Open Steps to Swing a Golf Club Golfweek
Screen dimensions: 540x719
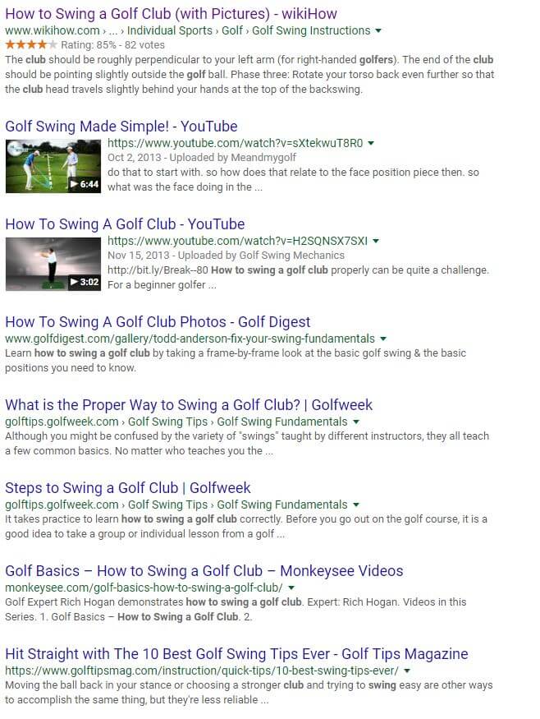click(128, 488)
